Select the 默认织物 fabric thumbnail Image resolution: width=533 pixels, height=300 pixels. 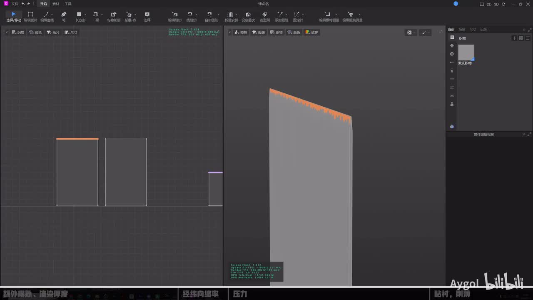tap(466, 52)
